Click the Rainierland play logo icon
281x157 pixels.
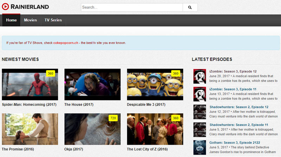[x=5, y=7]
